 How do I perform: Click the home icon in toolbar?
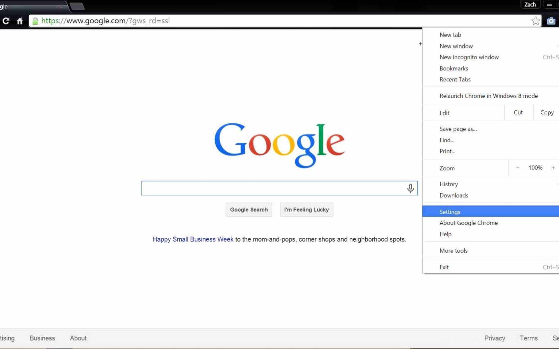pos(20,21)
